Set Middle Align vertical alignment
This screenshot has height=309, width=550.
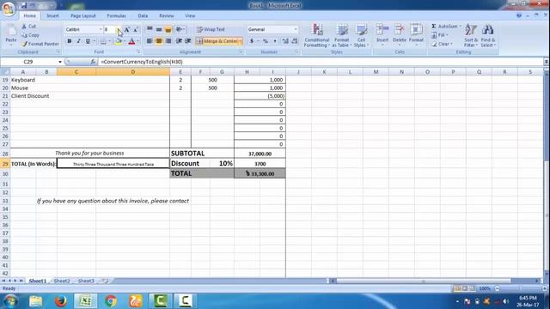pos(159,29)
